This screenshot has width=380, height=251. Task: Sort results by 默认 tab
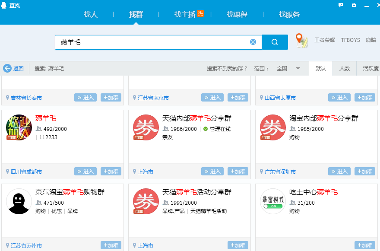320,68
